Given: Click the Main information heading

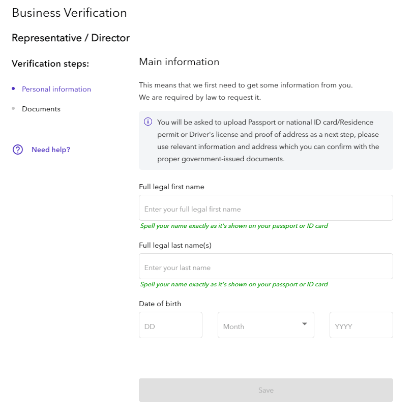Looking at the screenshot, I should [x=179, y=62].
